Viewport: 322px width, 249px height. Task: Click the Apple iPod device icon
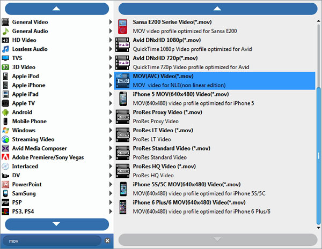[x=5, y=76]
